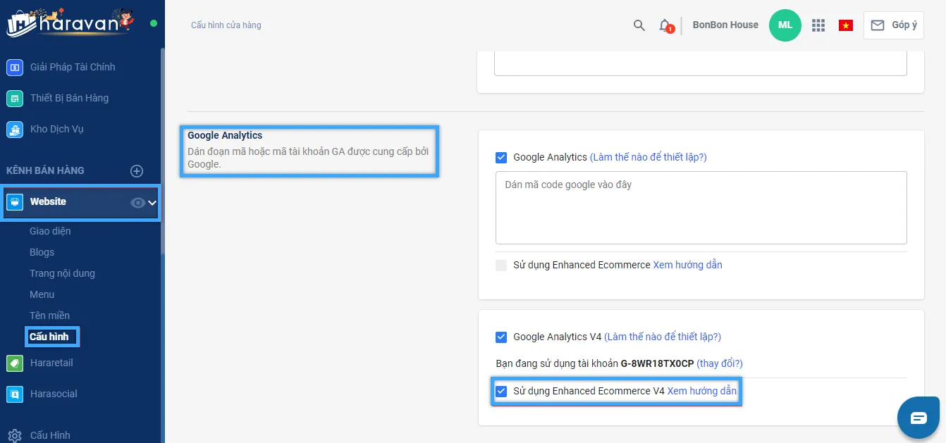This screenshot has width=946, height=443.
Task: Click the Giải Pháp Tài Chính icon
Action: [x=14, y=68]
